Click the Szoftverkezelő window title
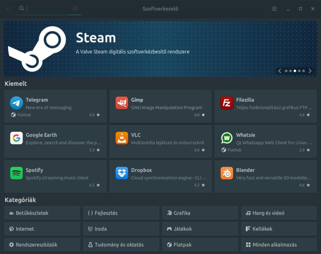 pos(160,9)
